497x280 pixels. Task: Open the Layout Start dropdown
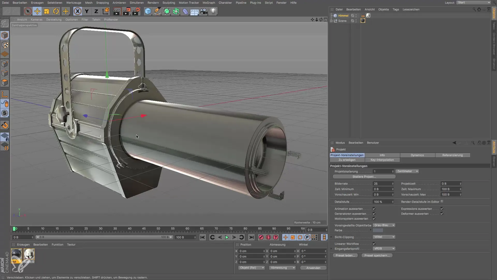pyautogui.click(x=473, y=3)
